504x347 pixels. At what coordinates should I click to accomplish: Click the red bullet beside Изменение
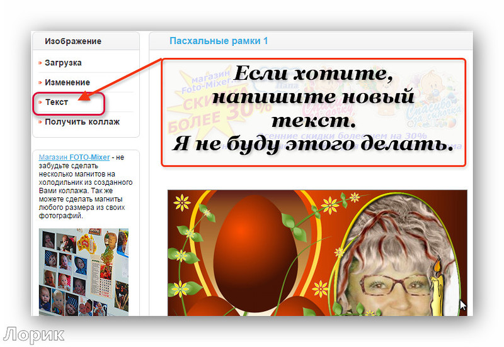tap(40, 83)
